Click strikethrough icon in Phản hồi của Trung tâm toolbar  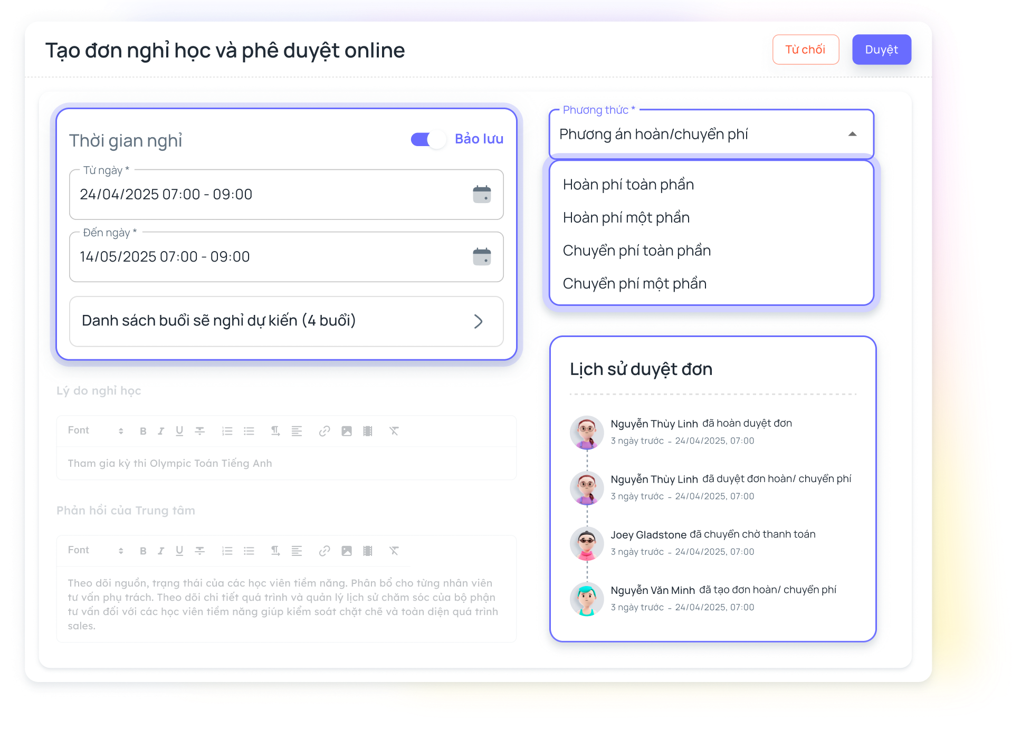[x=199, y=551]
